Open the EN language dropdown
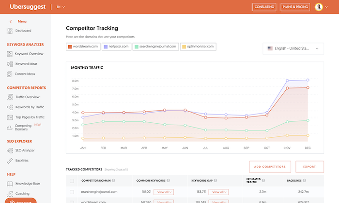 pyautogui.click(x=61, y=7)
